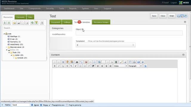Open the Settings tab of the resource
This screenshot has height=107, width=191.
tap(67, 22)
